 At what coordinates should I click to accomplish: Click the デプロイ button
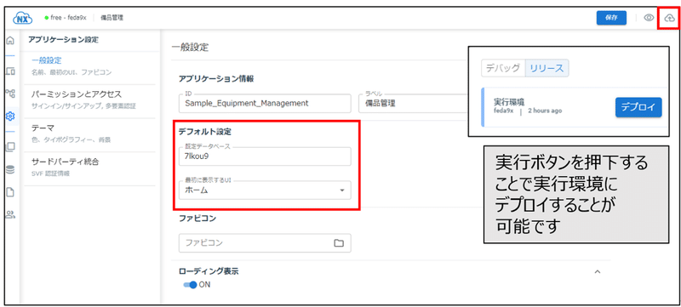pos(638,107)
